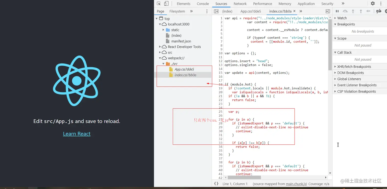Toggle the file navigator sidebar visibility
Viewport: 387px width, 189px height.
click(x=216, y=11)
